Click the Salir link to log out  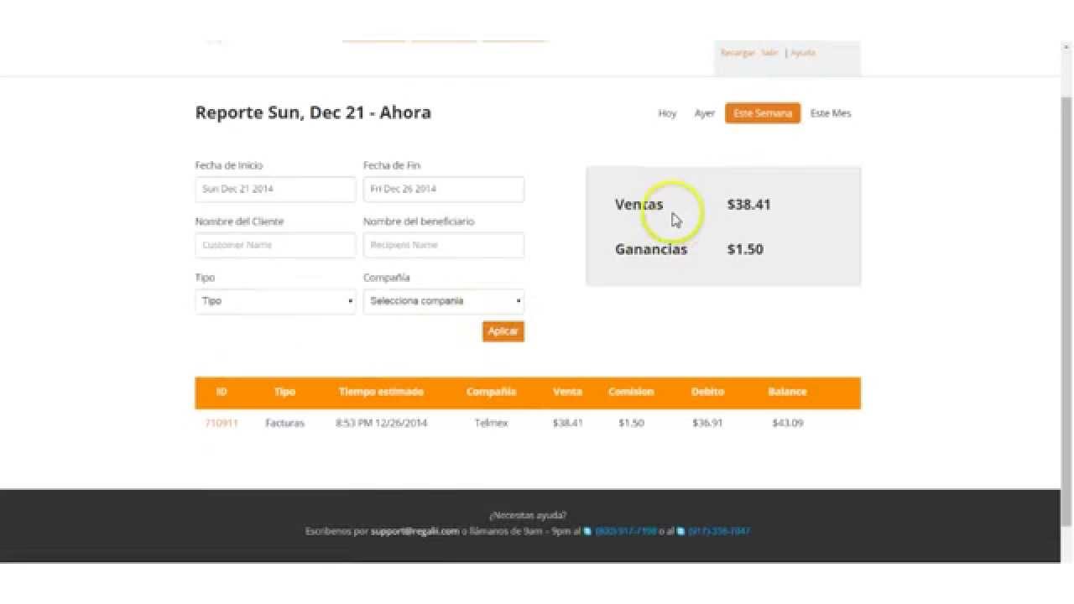pos(769,52)
